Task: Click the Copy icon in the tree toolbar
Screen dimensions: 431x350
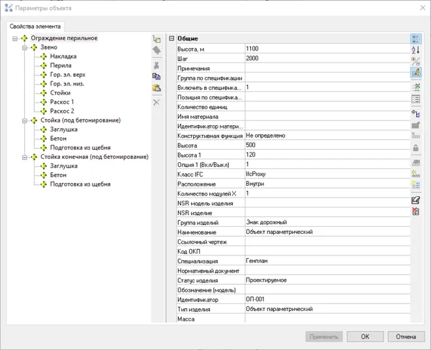Action: click(x=156, y=76)
